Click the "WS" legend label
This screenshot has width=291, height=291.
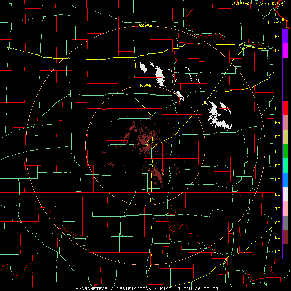point(277,180)
